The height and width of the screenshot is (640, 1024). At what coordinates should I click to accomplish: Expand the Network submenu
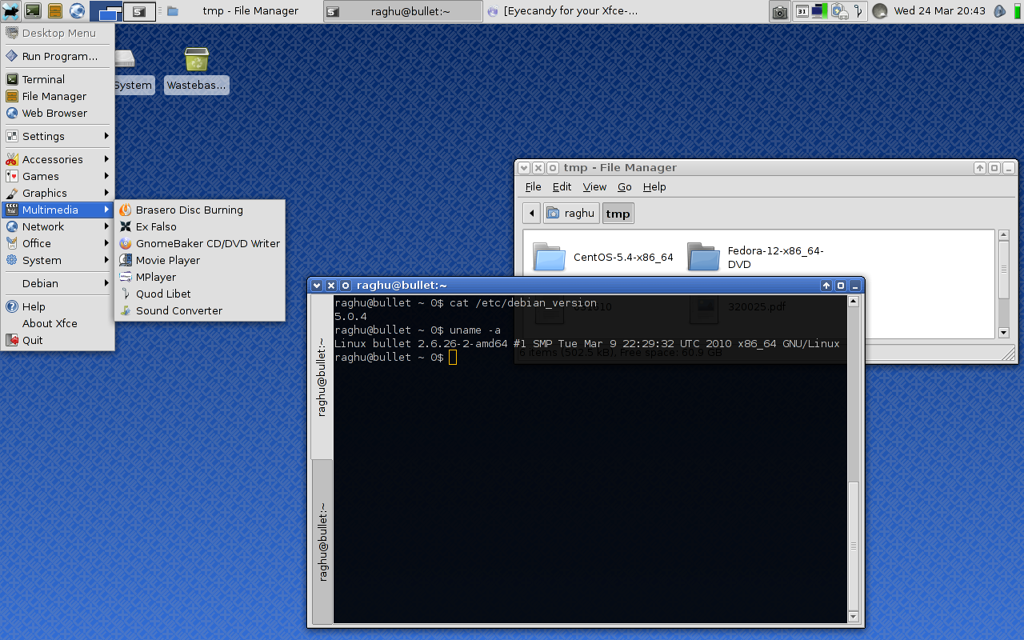pyautogui.click(x=58, y=226)
